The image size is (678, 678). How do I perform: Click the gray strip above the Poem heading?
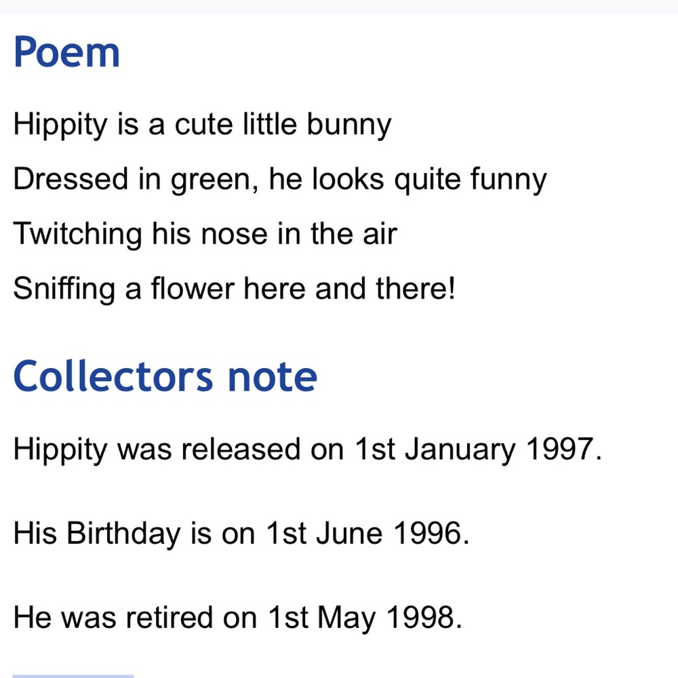(339, 6)
